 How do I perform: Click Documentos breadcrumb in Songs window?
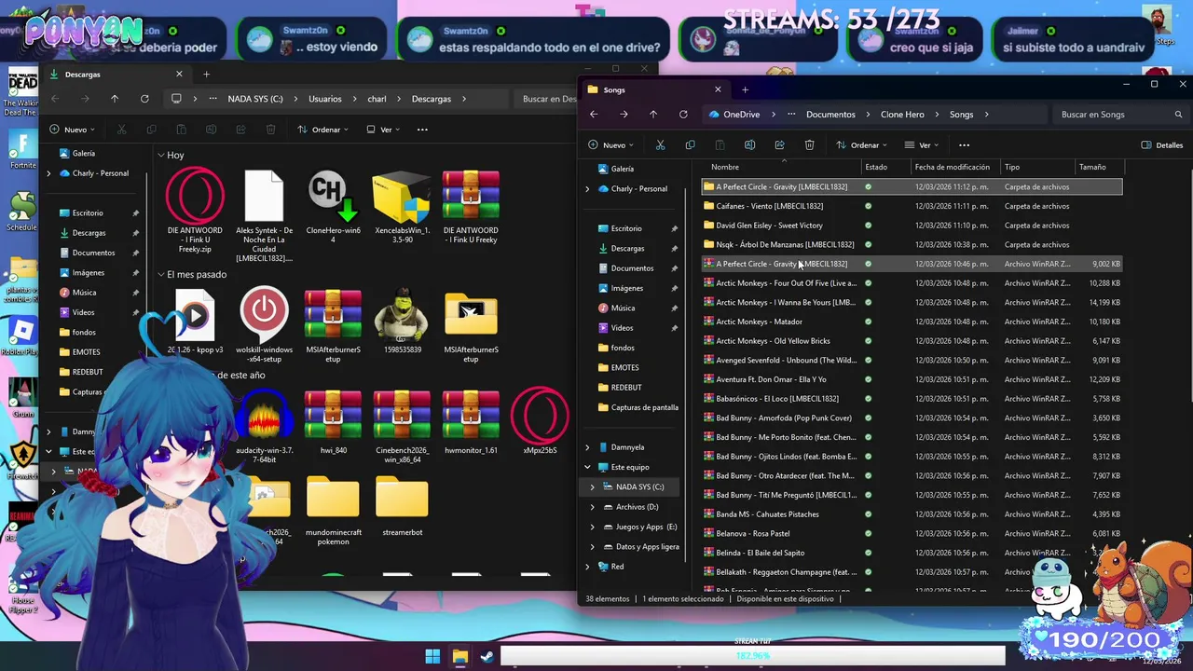point(830,115)
